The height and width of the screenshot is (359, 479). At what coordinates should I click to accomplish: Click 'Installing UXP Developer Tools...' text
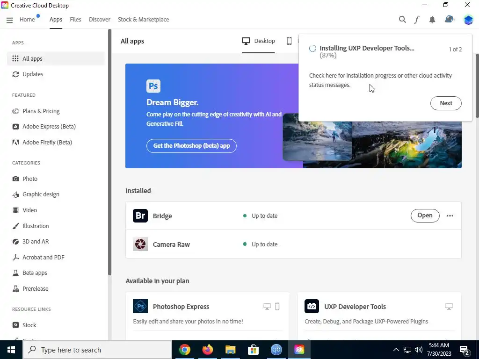pos(367,48)
